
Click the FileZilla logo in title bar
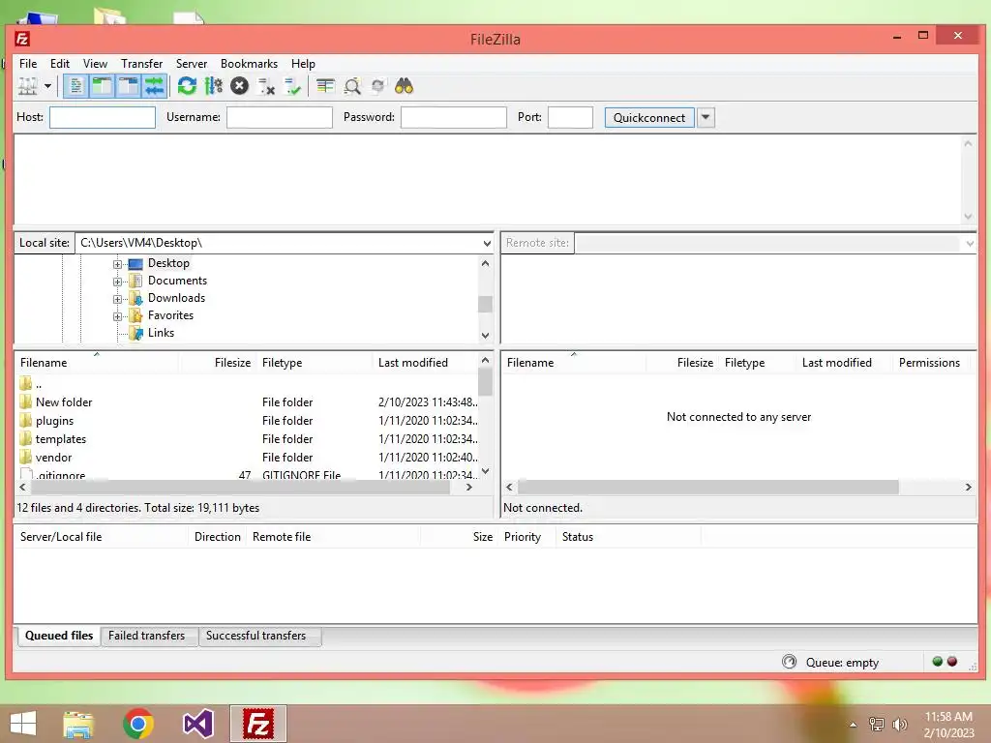22,39
